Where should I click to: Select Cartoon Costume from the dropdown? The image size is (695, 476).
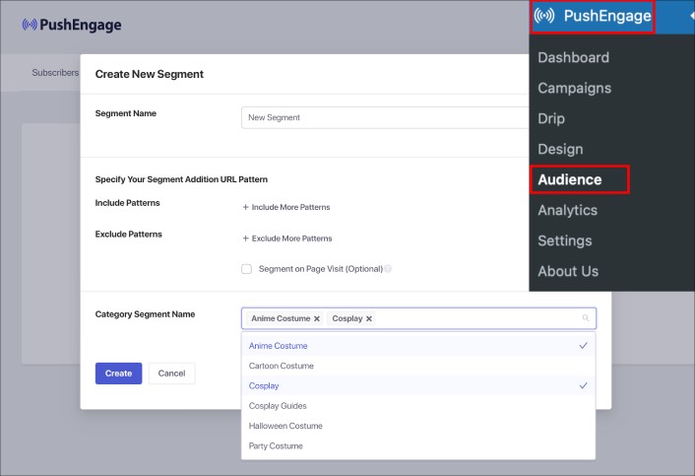tap(418, 366)
